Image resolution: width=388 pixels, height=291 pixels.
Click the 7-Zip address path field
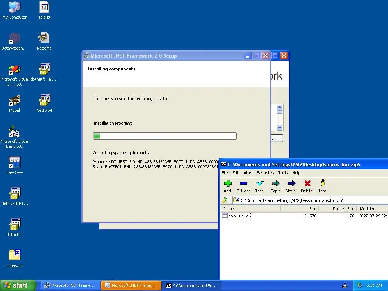[310, 200]
